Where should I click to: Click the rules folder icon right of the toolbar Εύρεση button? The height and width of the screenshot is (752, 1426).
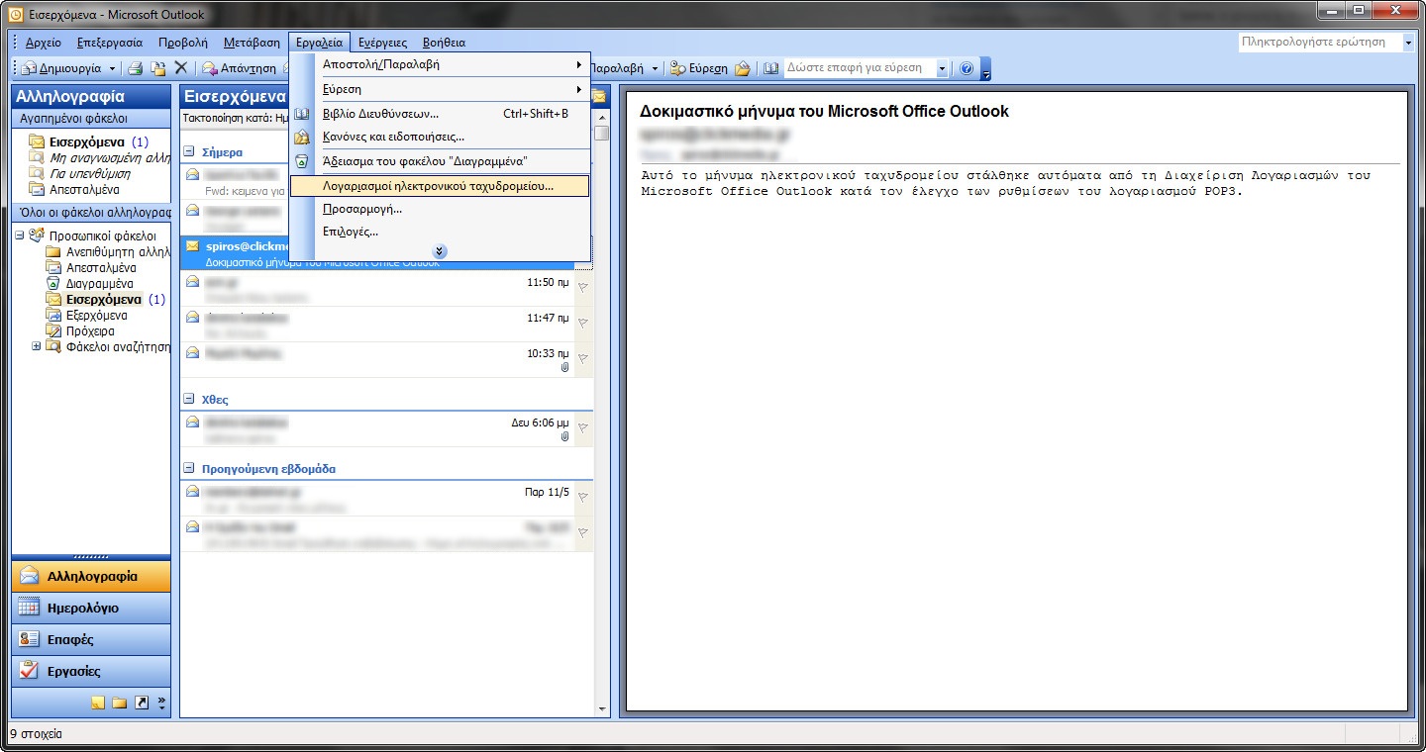[742, 68]
